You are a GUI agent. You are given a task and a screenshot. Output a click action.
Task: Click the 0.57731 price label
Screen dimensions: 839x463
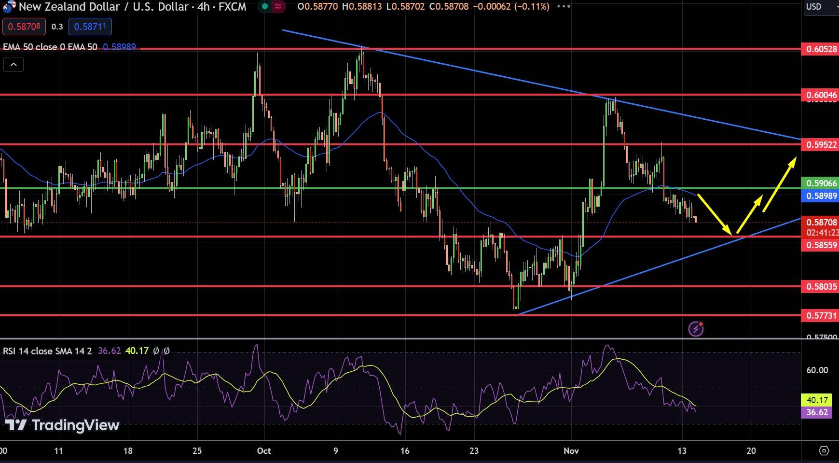pos(820,316)
